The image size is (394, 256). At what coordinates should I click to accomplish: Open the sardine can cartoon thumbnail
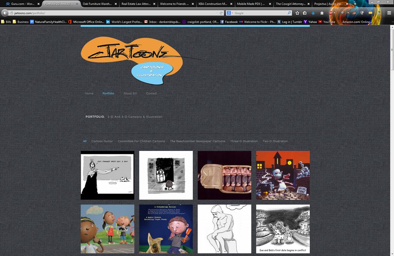click(x=224, y=175)
